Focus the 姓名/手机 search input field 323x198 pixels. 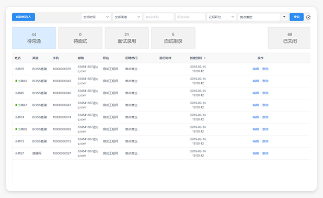click(159, 17)
